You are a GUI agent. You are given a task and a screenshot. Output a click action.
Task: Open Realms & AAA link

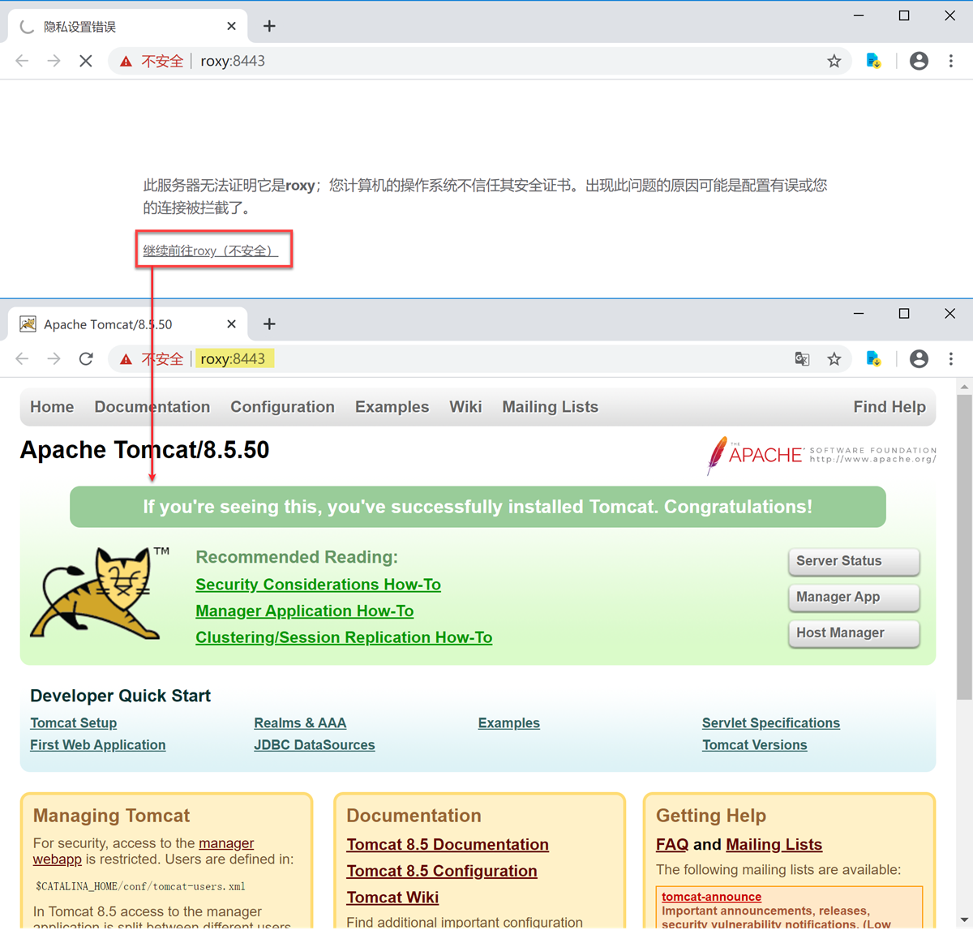coord(300,723)
